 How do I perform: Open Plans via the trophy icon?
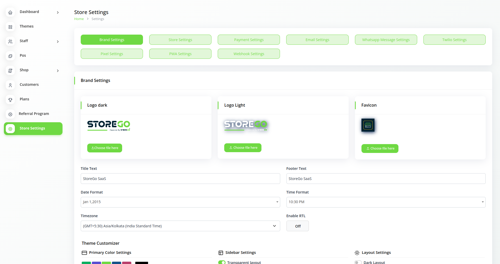[x=10, y=100]
